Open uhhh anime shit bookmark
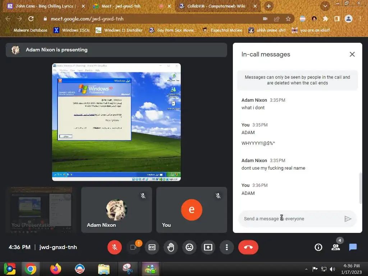The width and height of the screenshot is (368, 276). [x=267, y=30]
